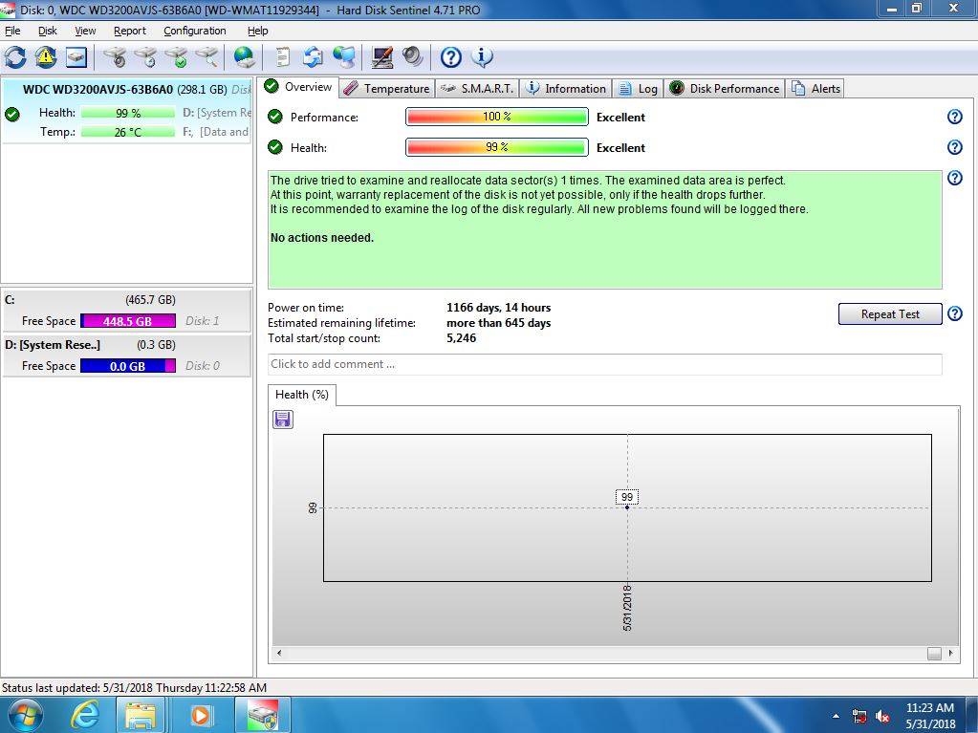Select the Health (%) chart tab
This screenshot has height=733, width=978.
click(x=302, y=395)
